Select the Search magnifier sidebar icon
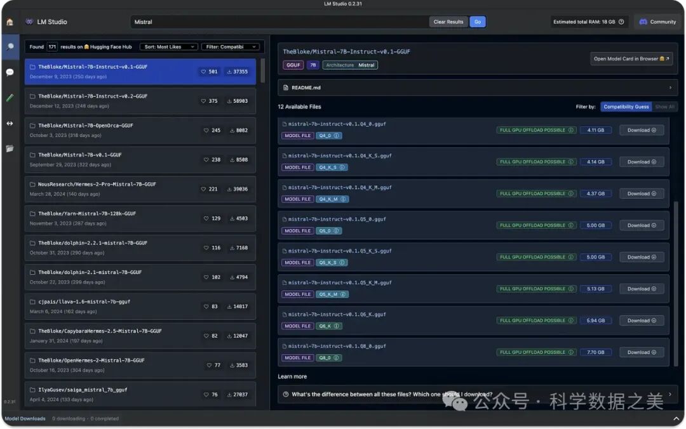This screenshot has height=429, width=686. (10, 47)
